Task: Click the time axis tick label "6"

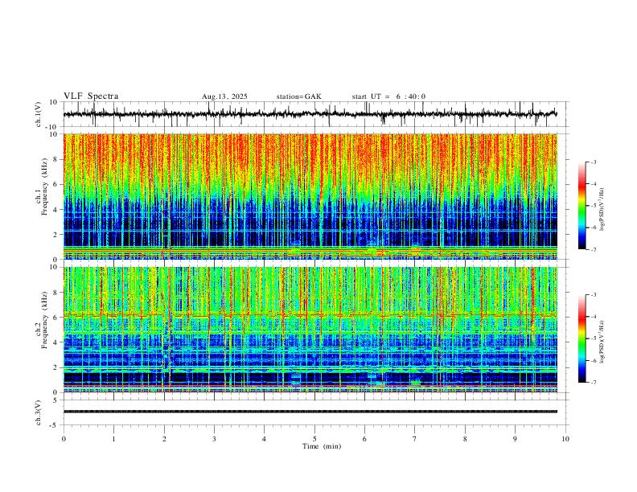Action: 365,439
